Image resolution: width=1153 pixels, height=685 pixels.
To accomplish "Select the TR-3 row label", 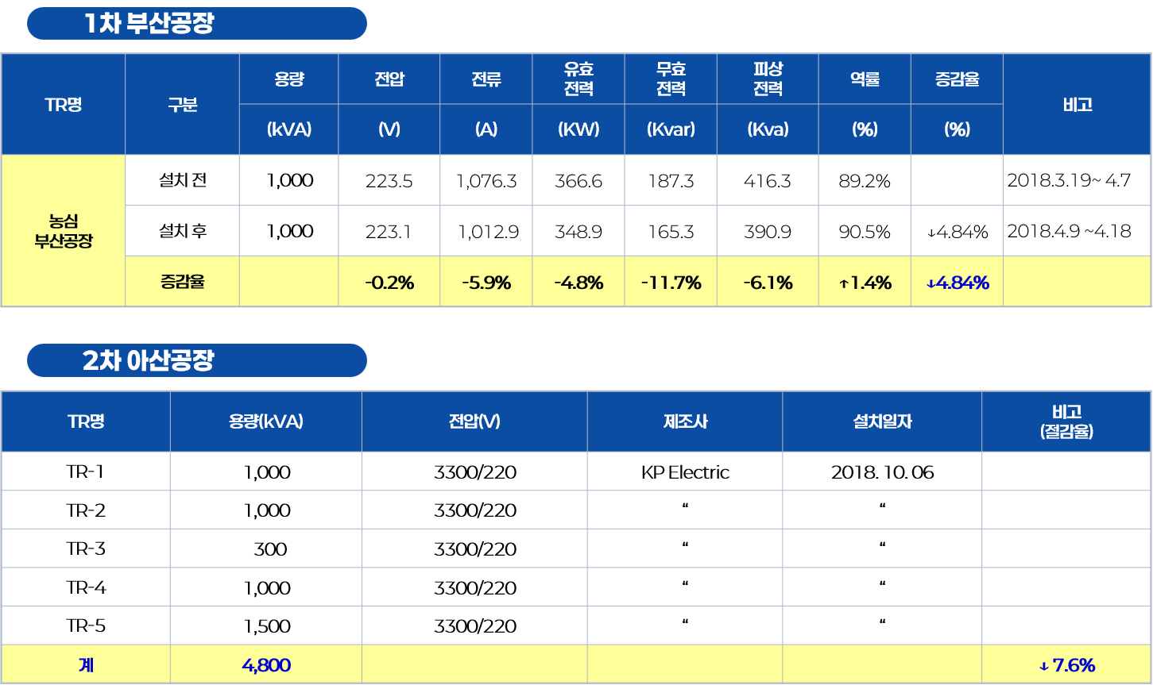I will (x=86, y=548).
